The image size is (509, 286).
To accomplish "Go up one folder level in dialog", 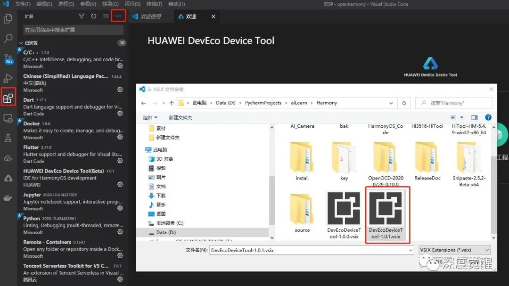I will 172,103.
